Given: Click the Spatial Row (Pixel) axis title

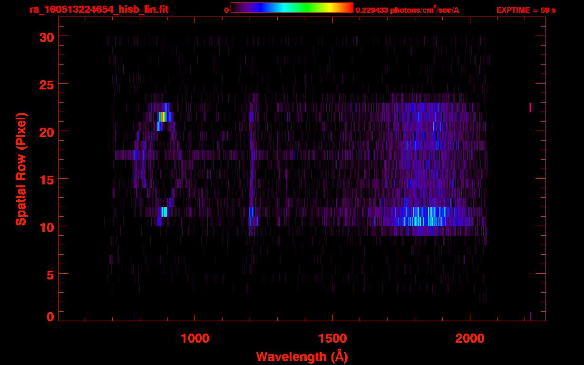Looking at the screenshot, I should 21,169.
